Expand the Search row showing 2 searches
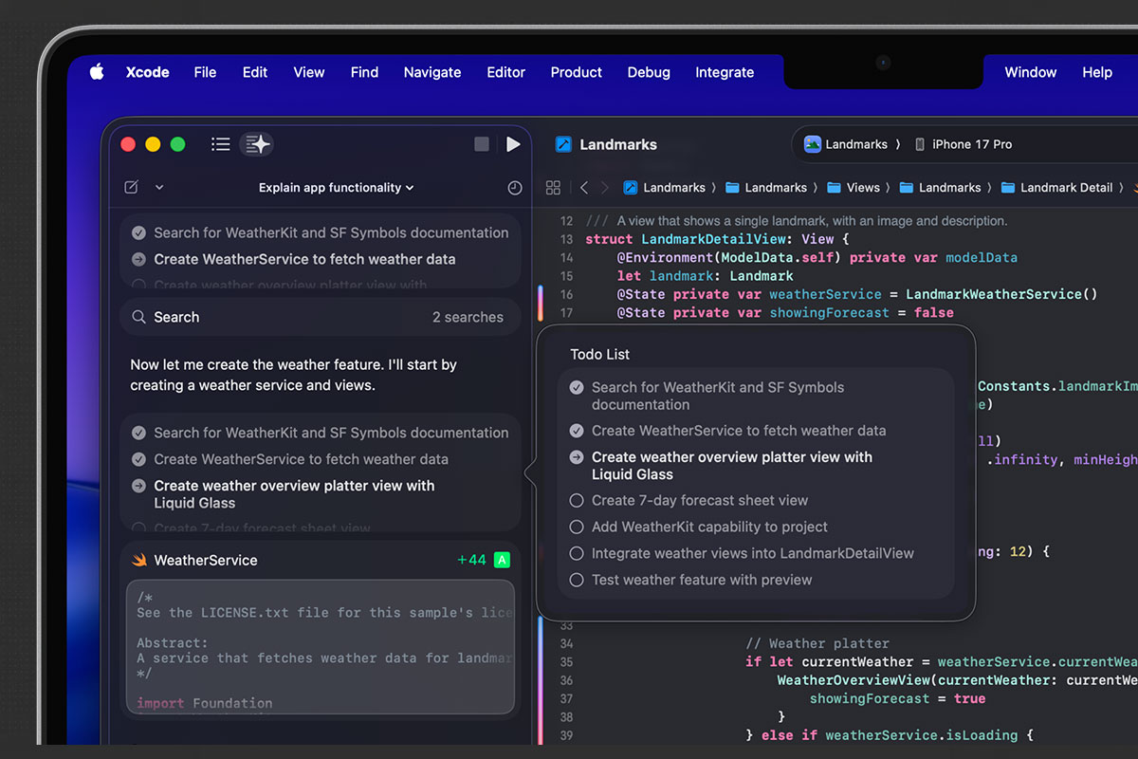The width and height of the screenshot is (1138, 759). click(x=321, y=317)
